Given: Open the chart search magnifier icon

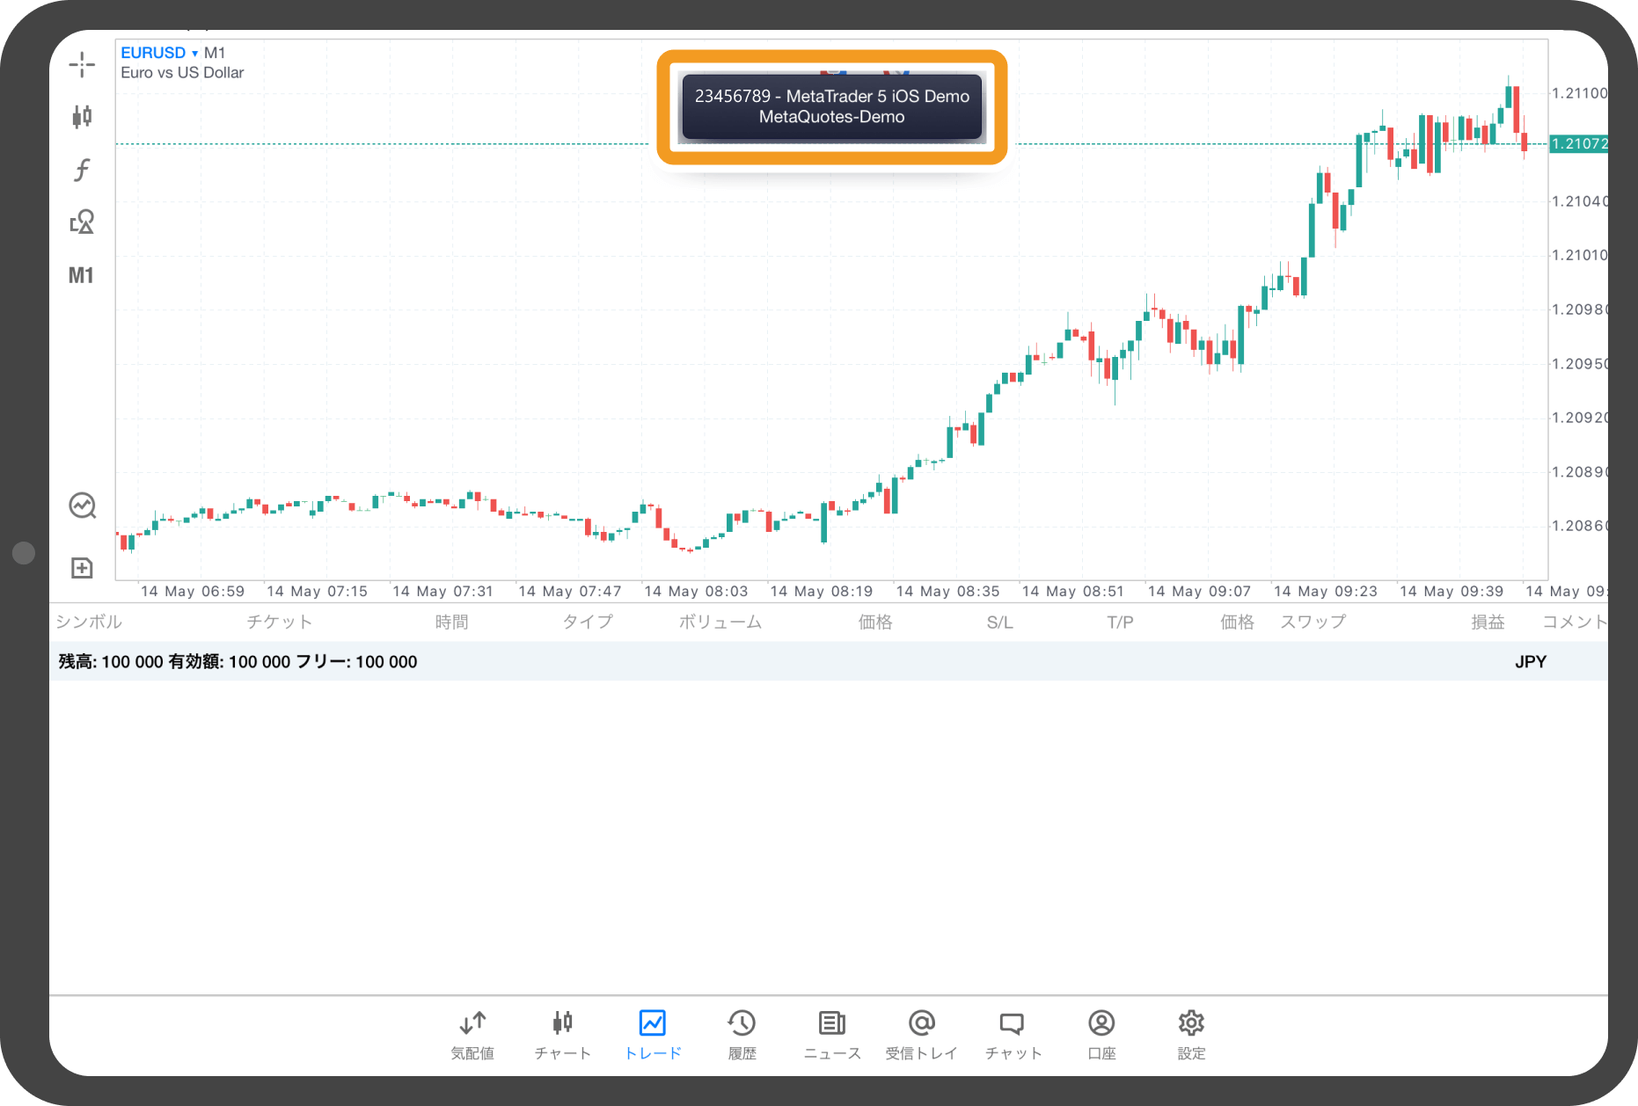Looking at the screenshot, I should coord(82,506).
